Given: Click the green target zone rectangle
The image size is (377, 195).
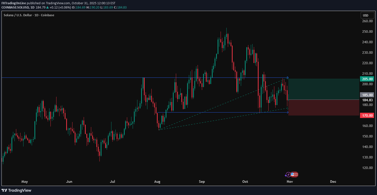Looking at the screenshot, I should click(324, 89).
